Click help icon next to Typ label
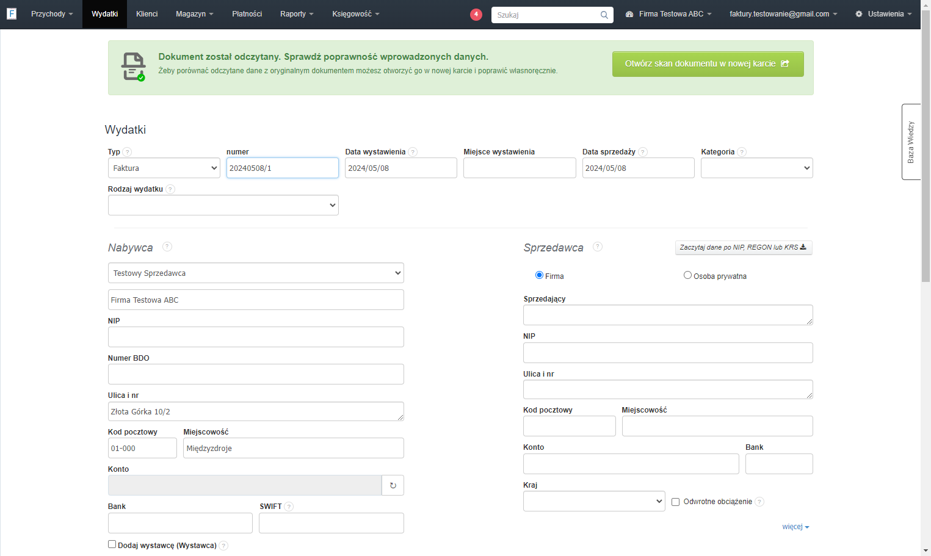This screenshot has width=931, height=556. tap(127, 152)
